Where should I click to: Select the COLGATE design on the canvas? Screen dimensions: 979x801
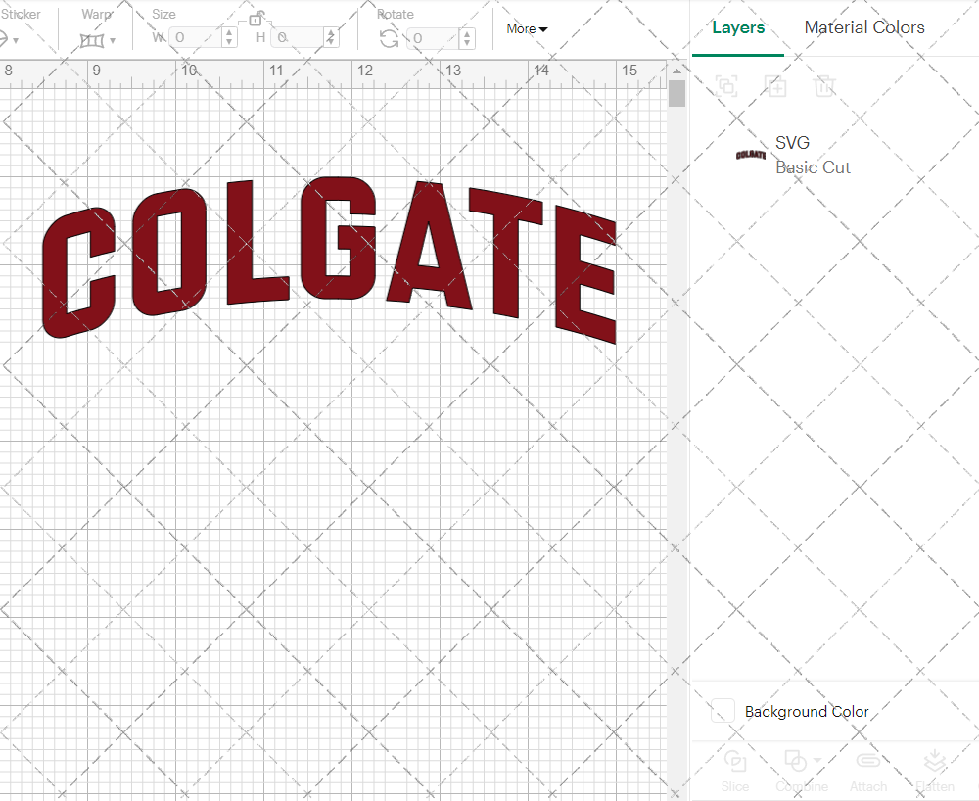point(329,259)
